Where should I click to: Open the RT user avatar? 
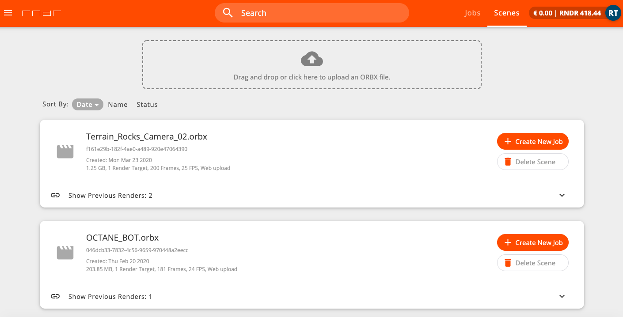click(613, 13)
